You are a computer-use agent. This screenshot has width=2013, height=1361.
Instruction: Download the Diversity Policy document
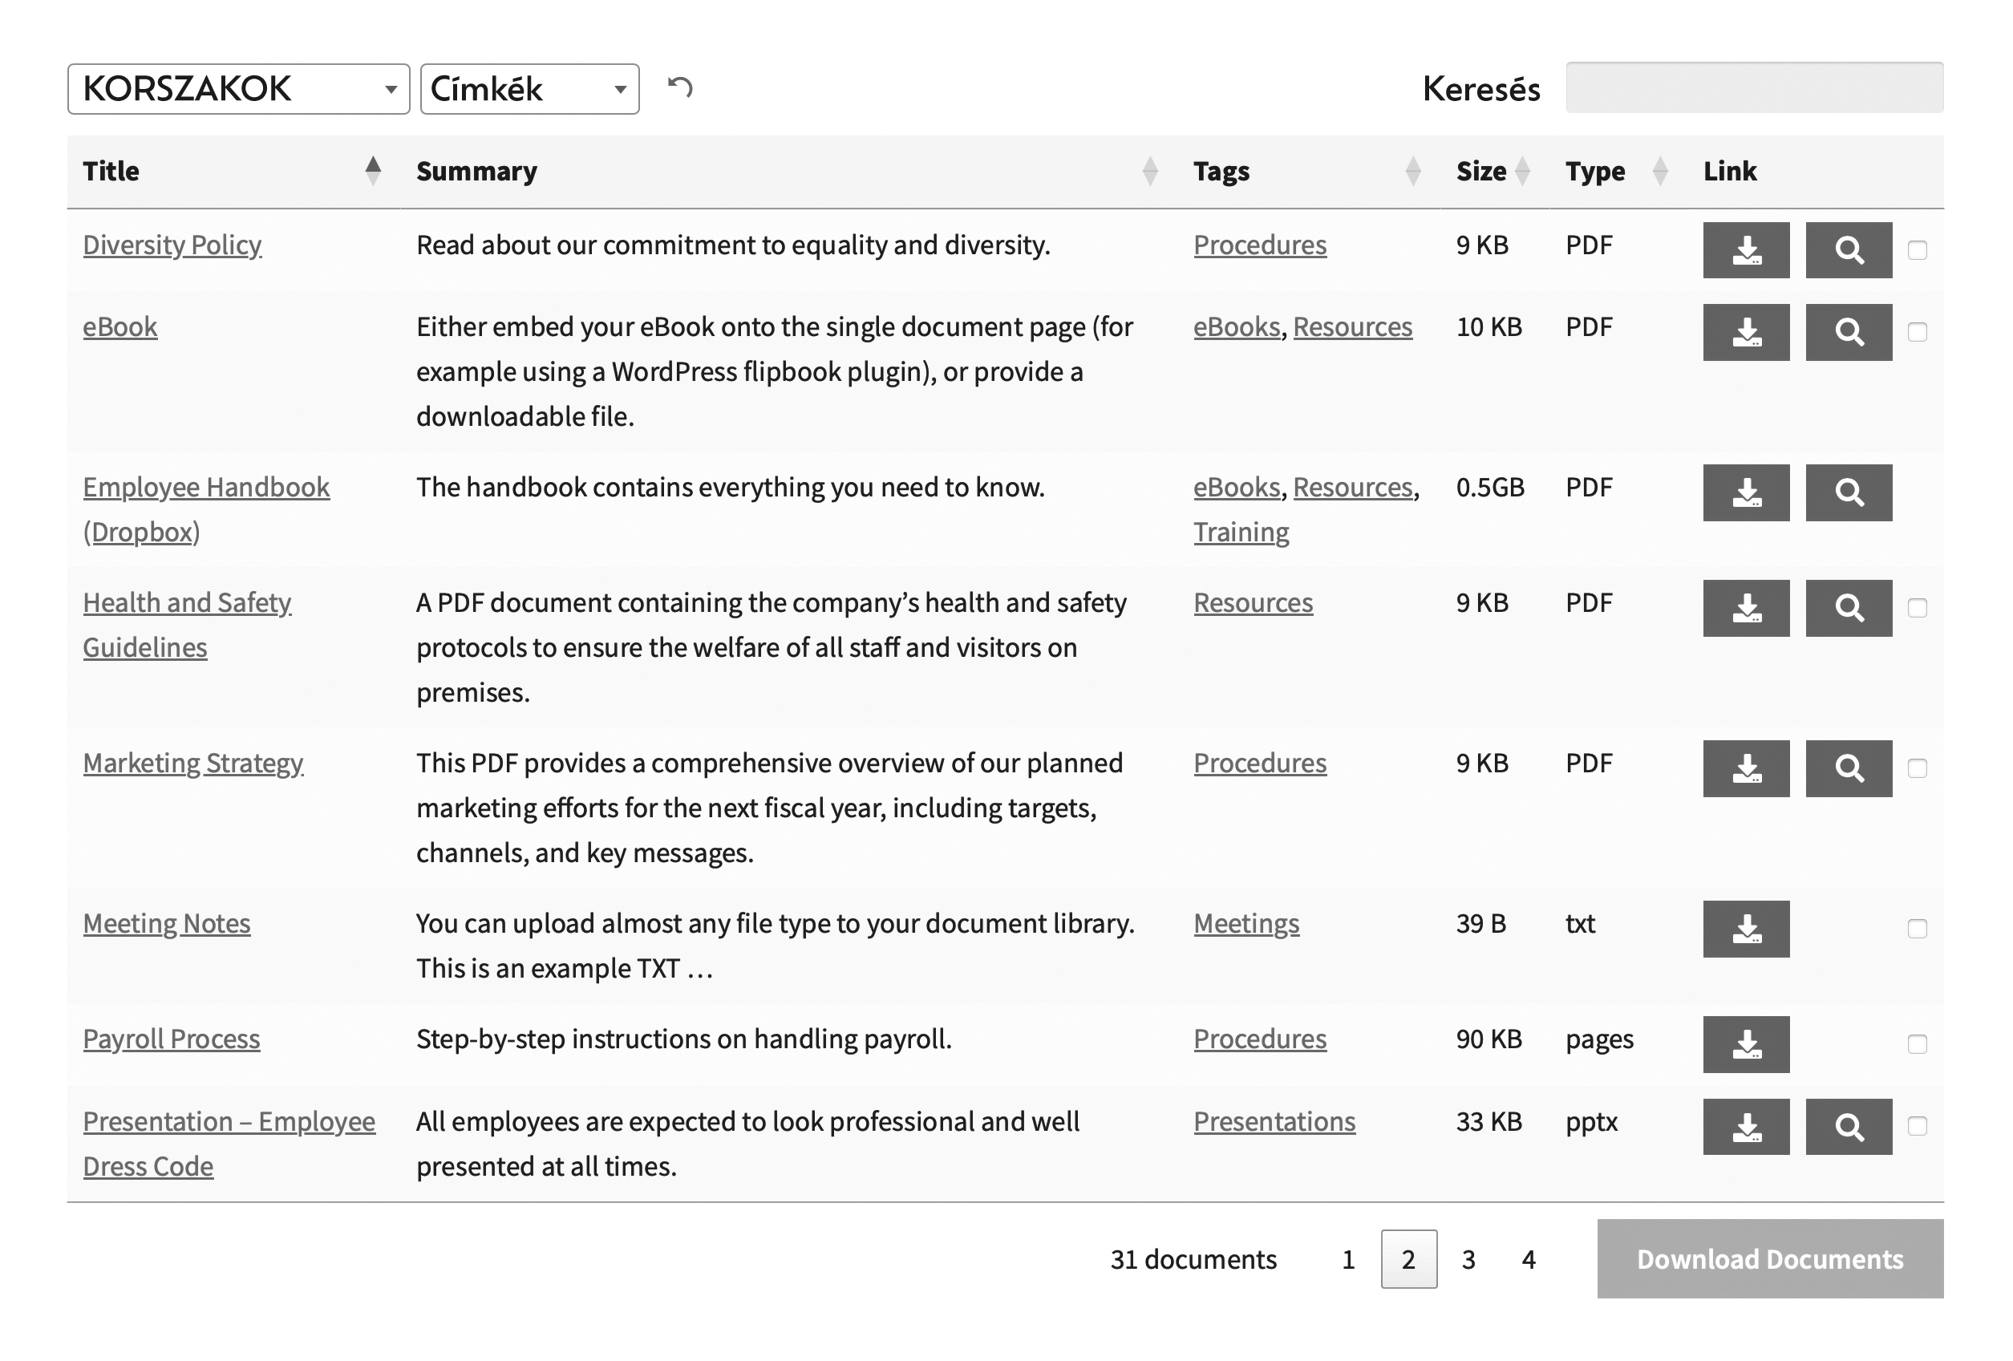tap(1745, 249)
